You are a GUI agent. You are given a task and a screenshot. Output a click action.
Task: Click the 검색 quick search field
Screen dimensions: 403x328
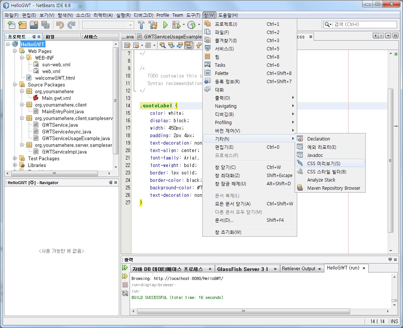[364, 25]
